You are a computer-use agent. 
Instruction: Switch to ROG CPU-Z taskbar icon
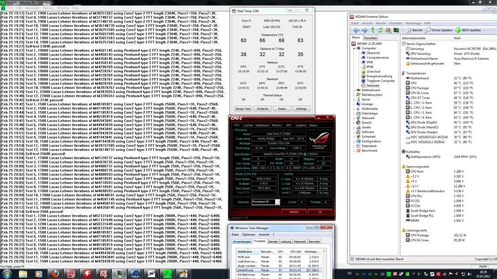click(71, 274)
